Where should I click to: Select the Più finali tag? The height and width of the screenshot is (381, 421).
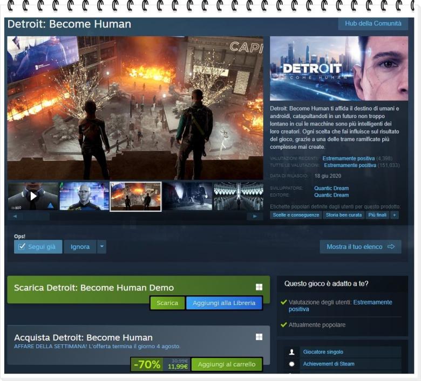point(377,215)
